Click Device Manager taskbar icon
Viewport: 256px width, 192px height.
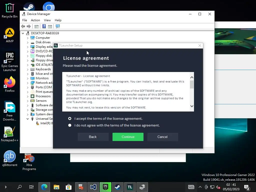142,187
